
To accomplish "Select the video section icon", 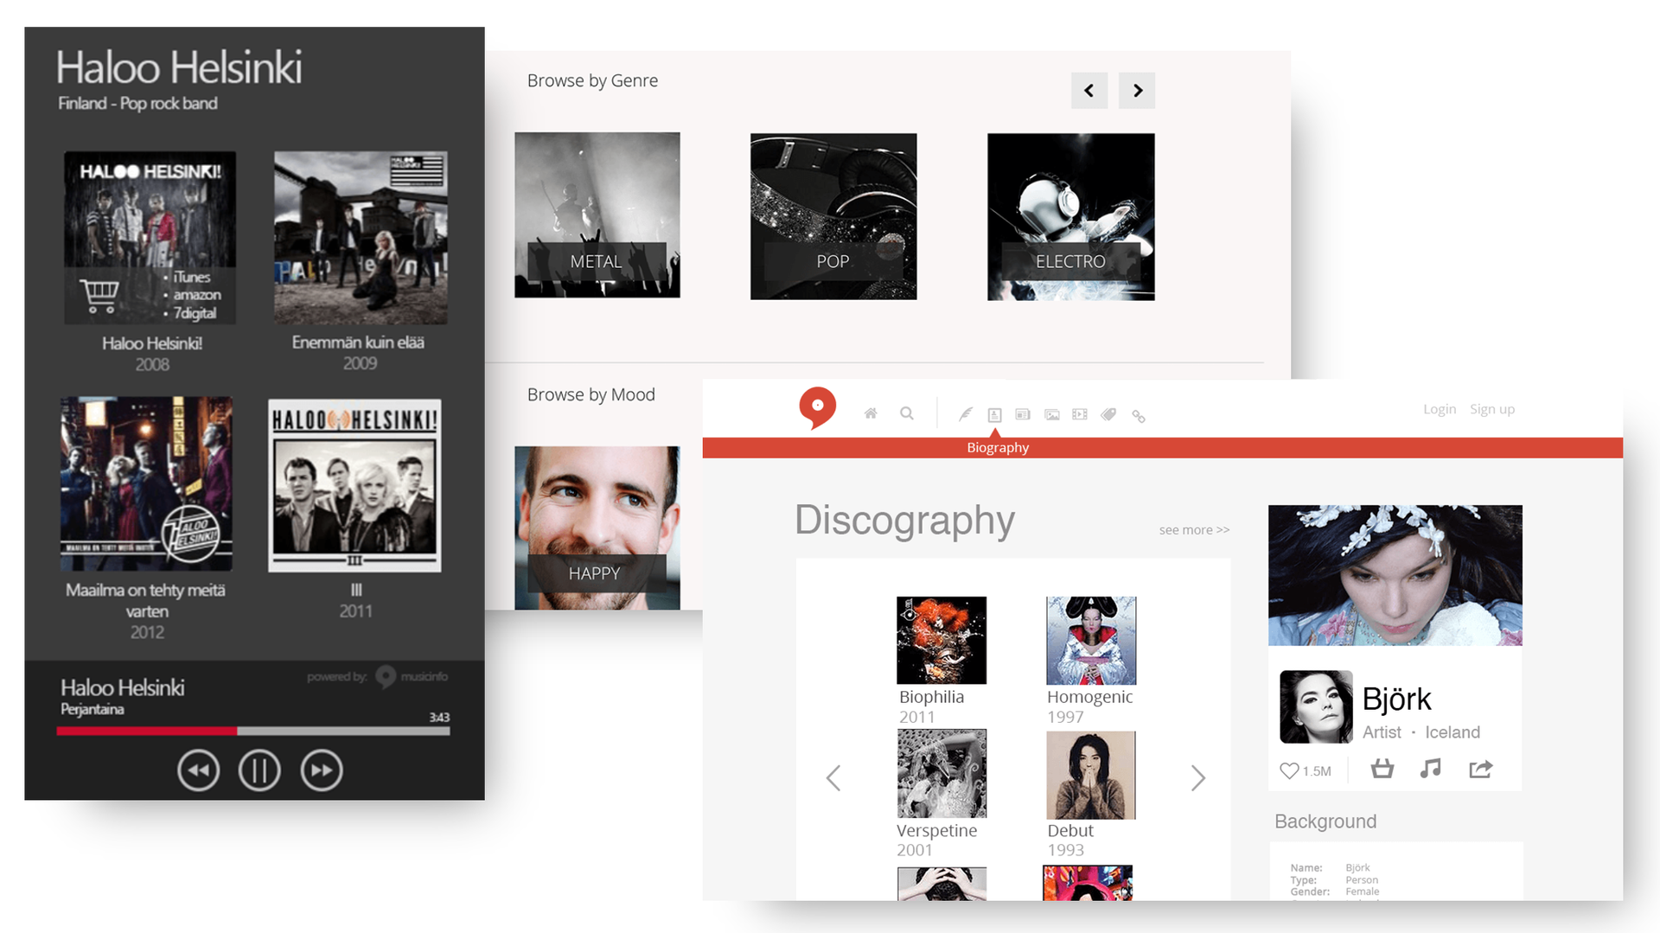I will pyautogui.click(x=1079, y=414).
